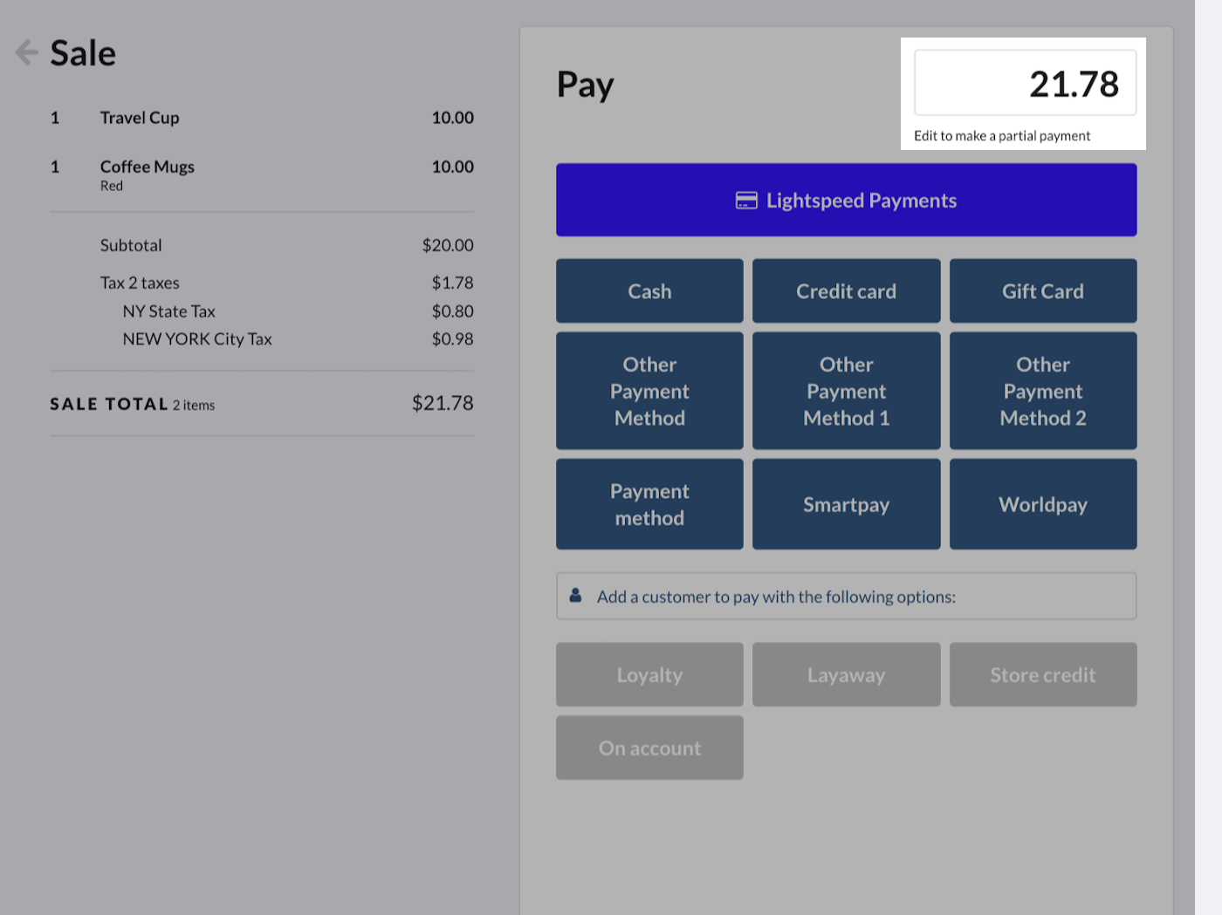
Task: Select the Worldpay button
Action: (x=1042, y=504)
